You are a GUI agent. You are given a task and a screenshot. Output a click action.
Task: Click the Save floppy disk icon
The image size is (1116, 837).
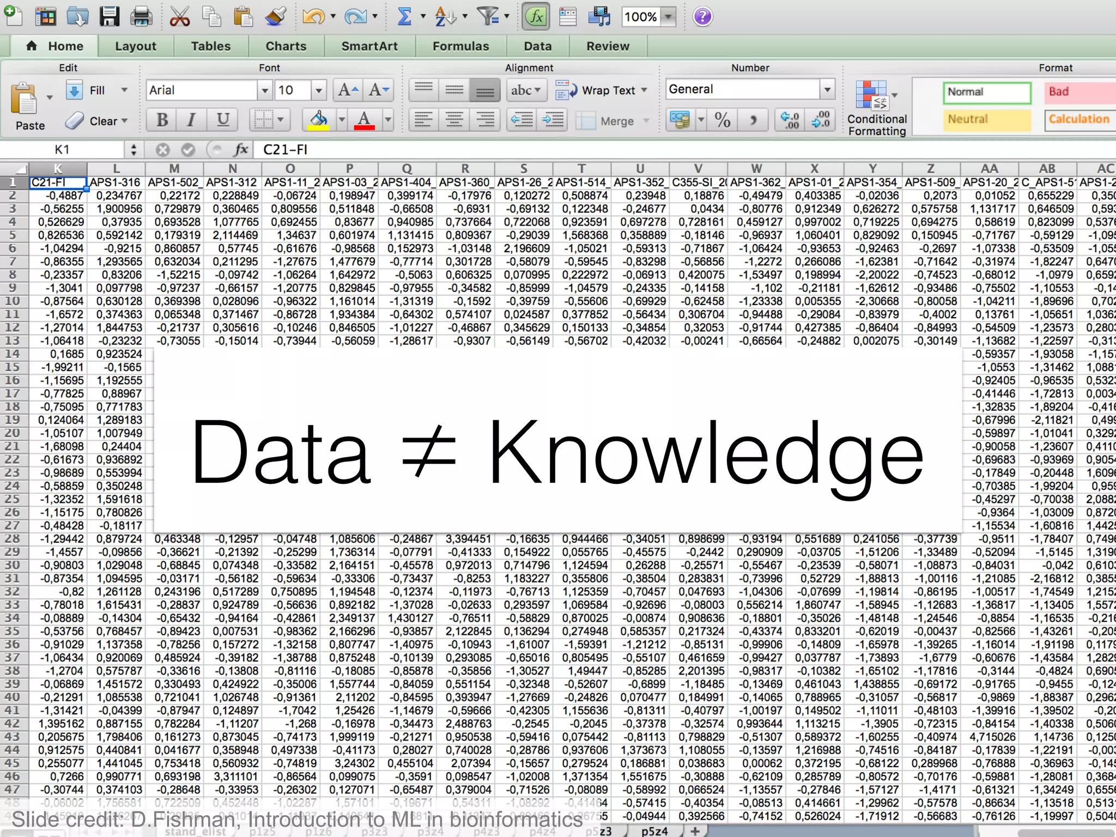pos(109,17)
